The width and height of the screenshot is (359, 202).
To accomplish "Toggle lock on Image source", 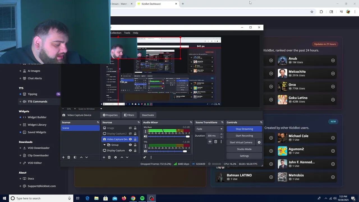I will point(135,128).
